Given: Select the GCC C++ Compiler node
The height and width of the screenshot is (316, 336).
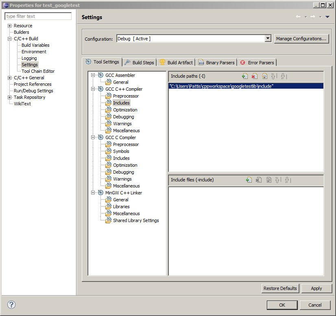Looking at the screenshot, I should (x=124, y=89).
